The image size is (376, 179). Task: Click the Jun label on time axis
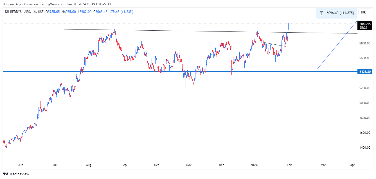[x=20, y=165]
